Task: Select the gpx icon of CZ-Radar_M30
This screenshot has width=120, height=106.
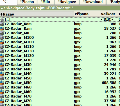Action: 2,65
